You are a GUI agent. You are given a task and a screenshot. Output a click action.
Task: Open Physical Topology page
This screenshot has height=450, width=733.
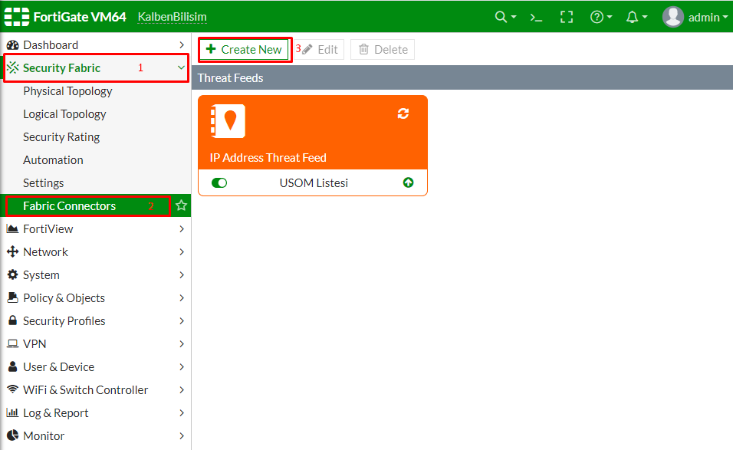click(67, 91)
